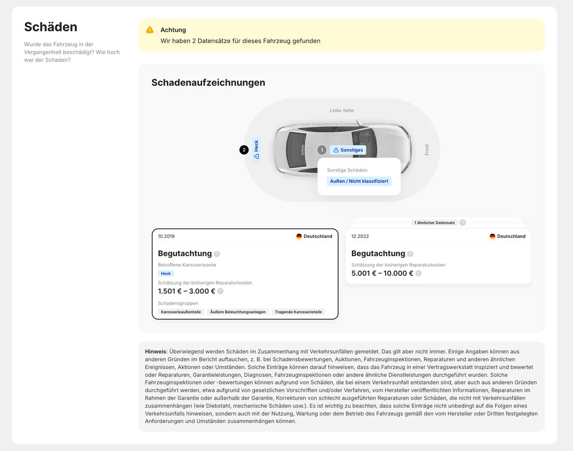Click the German flag in the 12.2022 card
Image resolution: width=573 pixels, height=451 pixels.
[492, 236]
